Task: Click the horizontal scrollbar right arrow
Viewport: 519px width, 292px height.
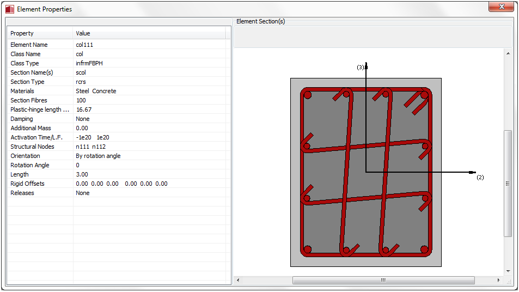Action: pos(498,280)
